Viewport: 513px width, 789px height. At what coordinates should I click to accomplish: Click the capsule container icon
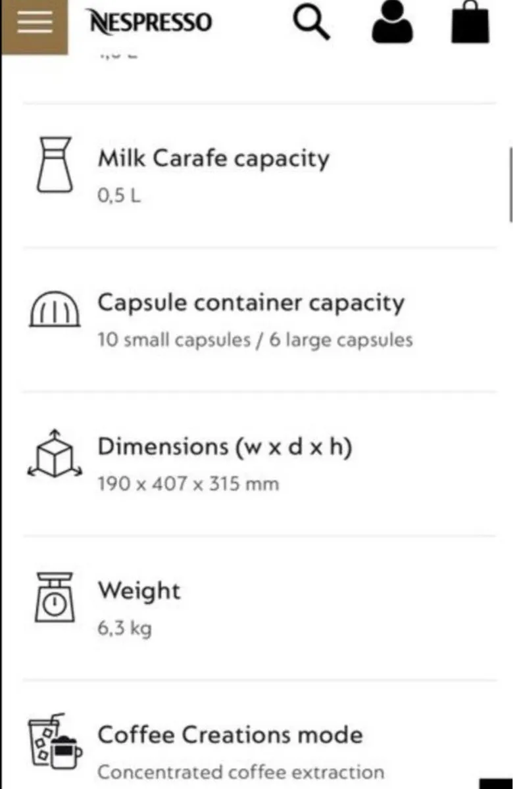tap(55, 309)
